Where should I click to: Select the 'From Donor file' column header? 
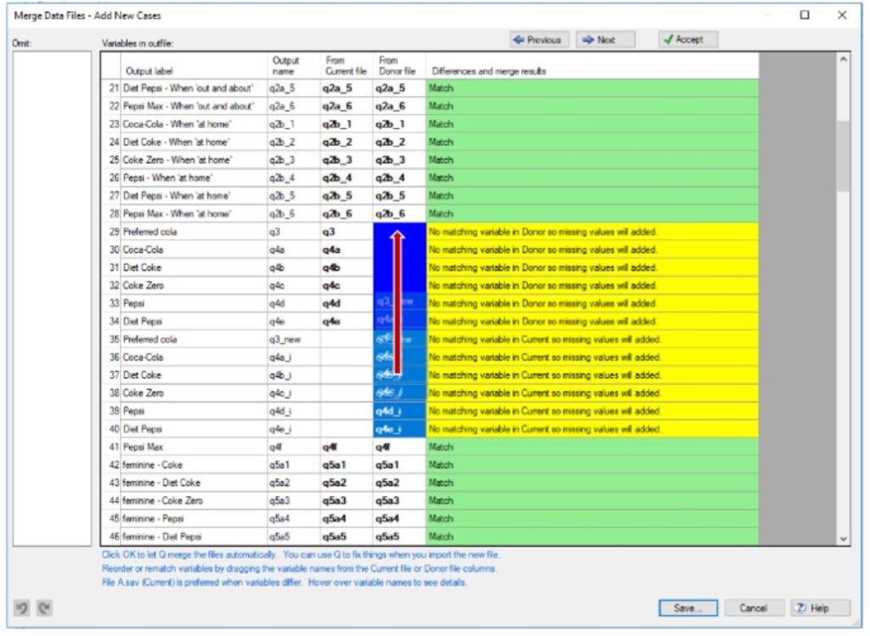click(x=398, y=65)
